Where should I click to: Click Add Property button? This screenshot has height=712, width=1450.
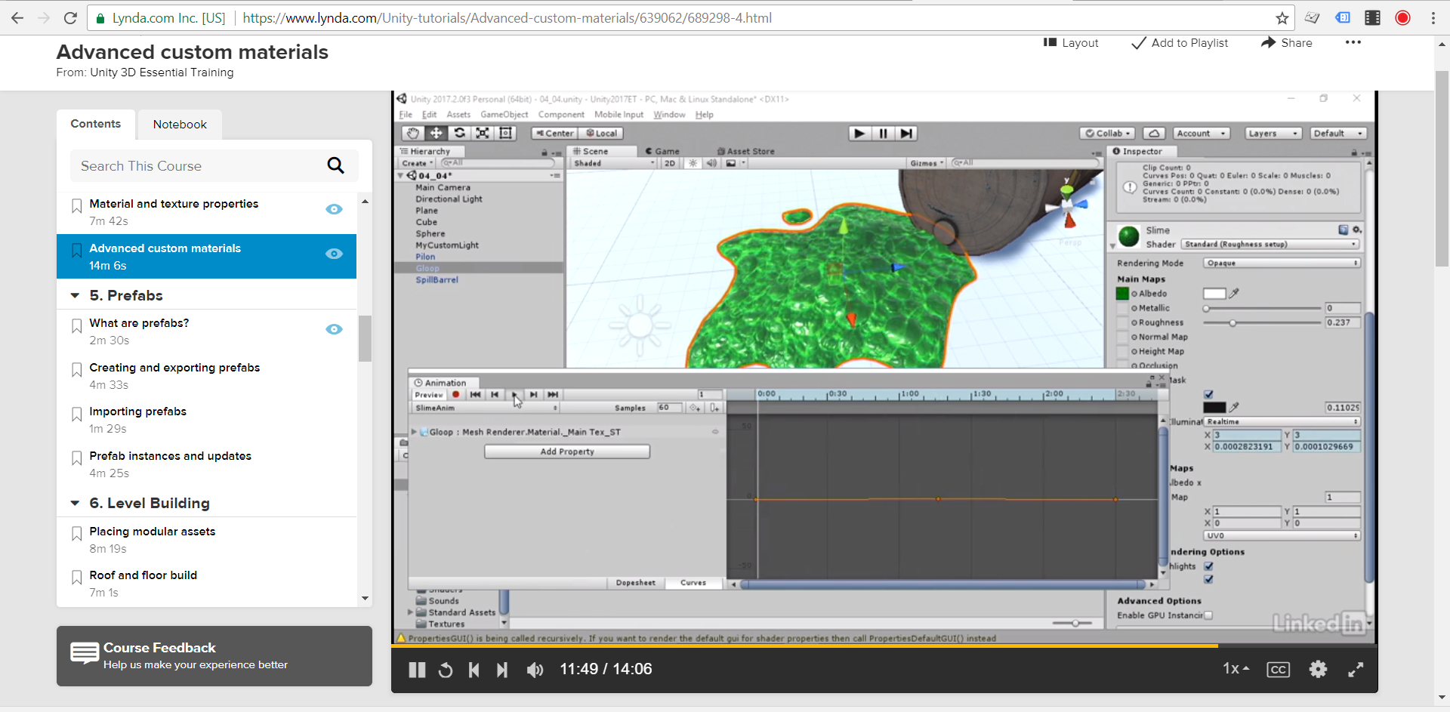coord(567,452)
